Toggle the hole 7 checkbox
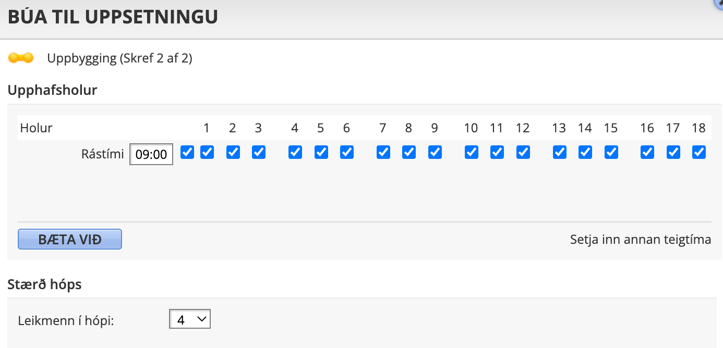Image resolution: width=723 pixels, height=348 pixels. coord(383,152)
